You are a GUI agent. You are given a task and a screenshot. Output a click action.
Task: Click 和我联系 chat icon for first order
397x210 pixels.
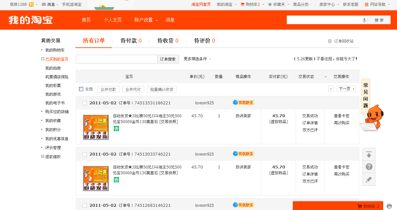pos(243,103)
